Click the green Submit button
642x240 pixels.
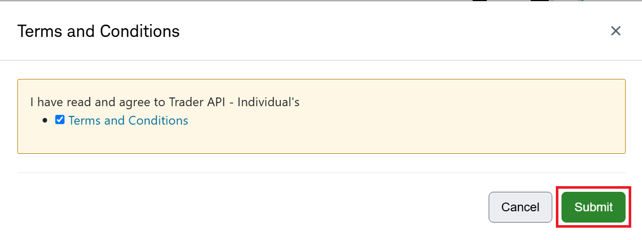tap(593, 207)
